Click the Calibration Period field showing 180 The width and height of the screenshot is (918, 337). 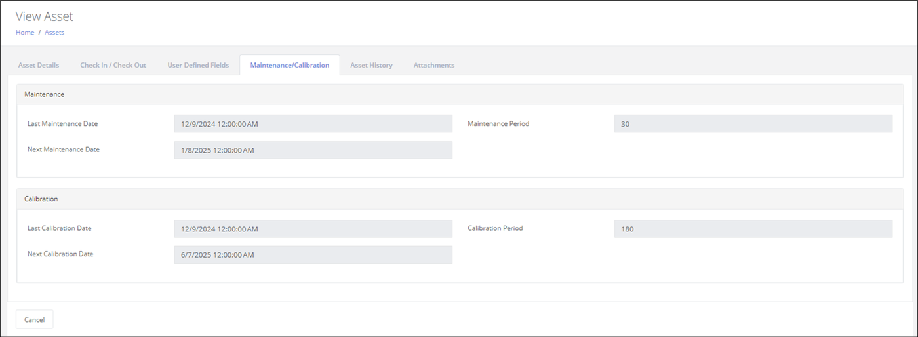coord(753,229)
